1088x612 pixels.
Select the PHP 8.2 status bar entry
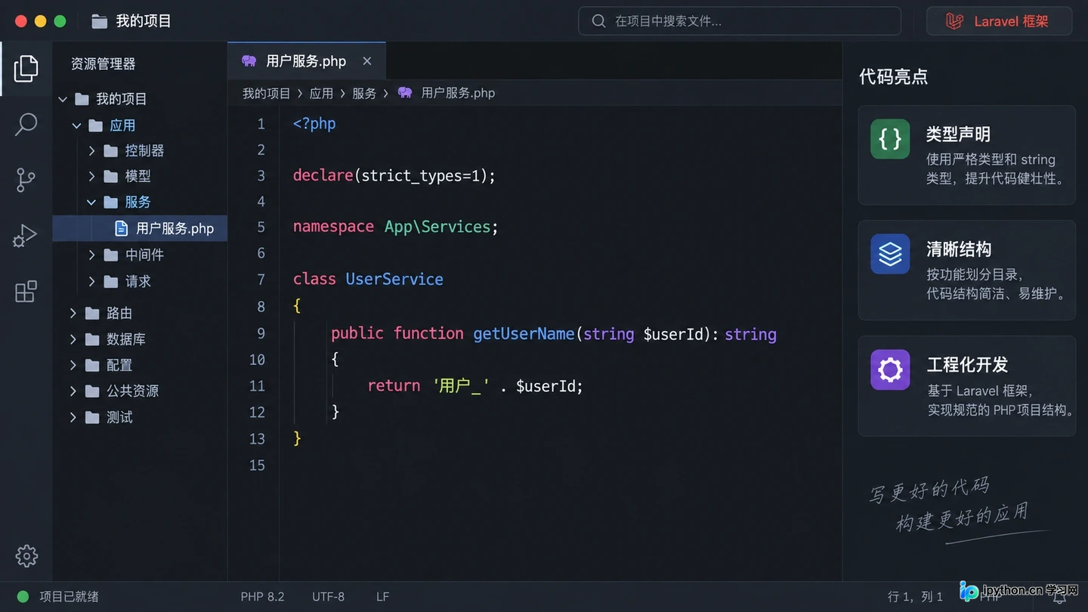pyautogui.click(x=262, y=596)
